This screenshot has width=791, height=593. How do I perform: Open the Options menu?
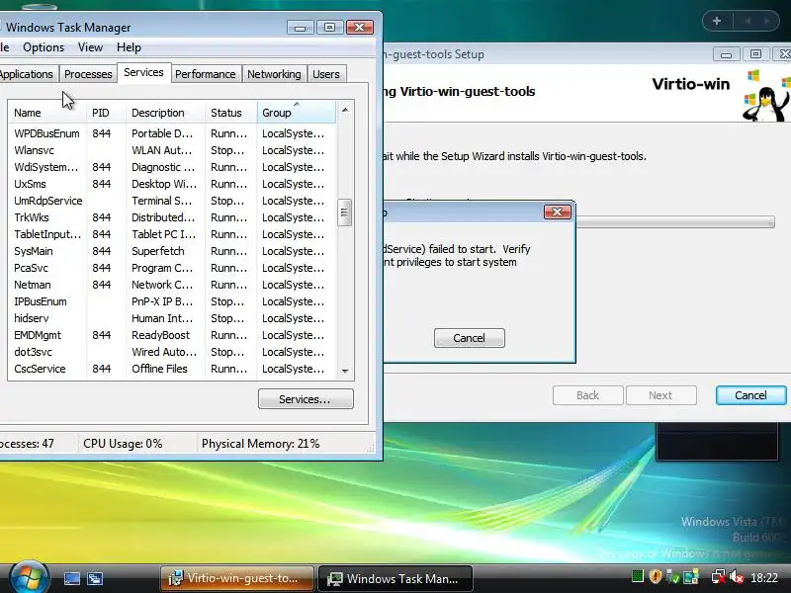(44, 47)
